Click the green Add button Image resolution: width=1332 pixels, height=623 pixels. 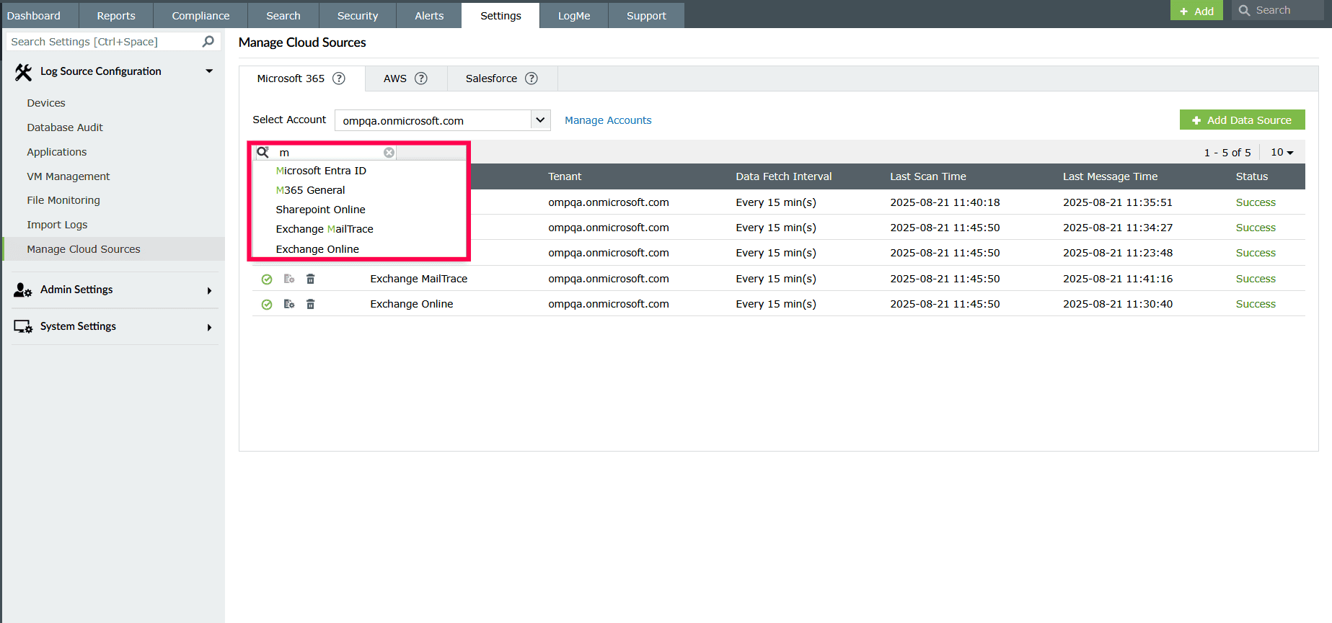(x=1196, y=10)
